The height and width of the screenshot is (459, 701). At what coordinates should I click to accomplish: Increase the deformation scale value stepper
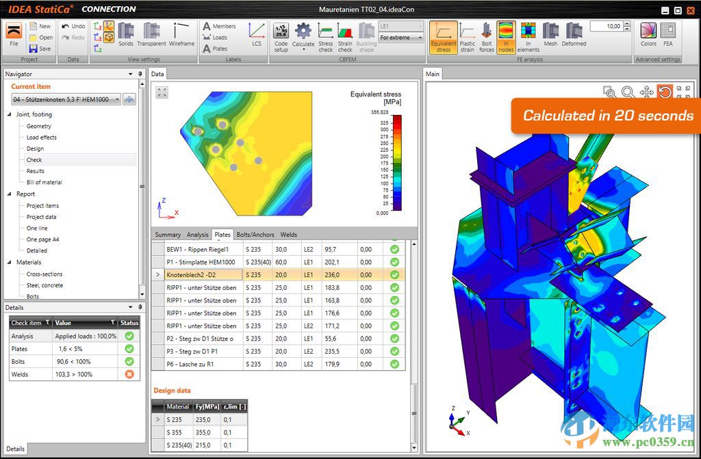[x=626, y=22]
